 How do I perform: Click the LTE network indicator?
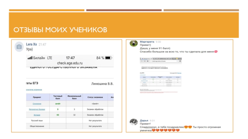tap(50, 58)
